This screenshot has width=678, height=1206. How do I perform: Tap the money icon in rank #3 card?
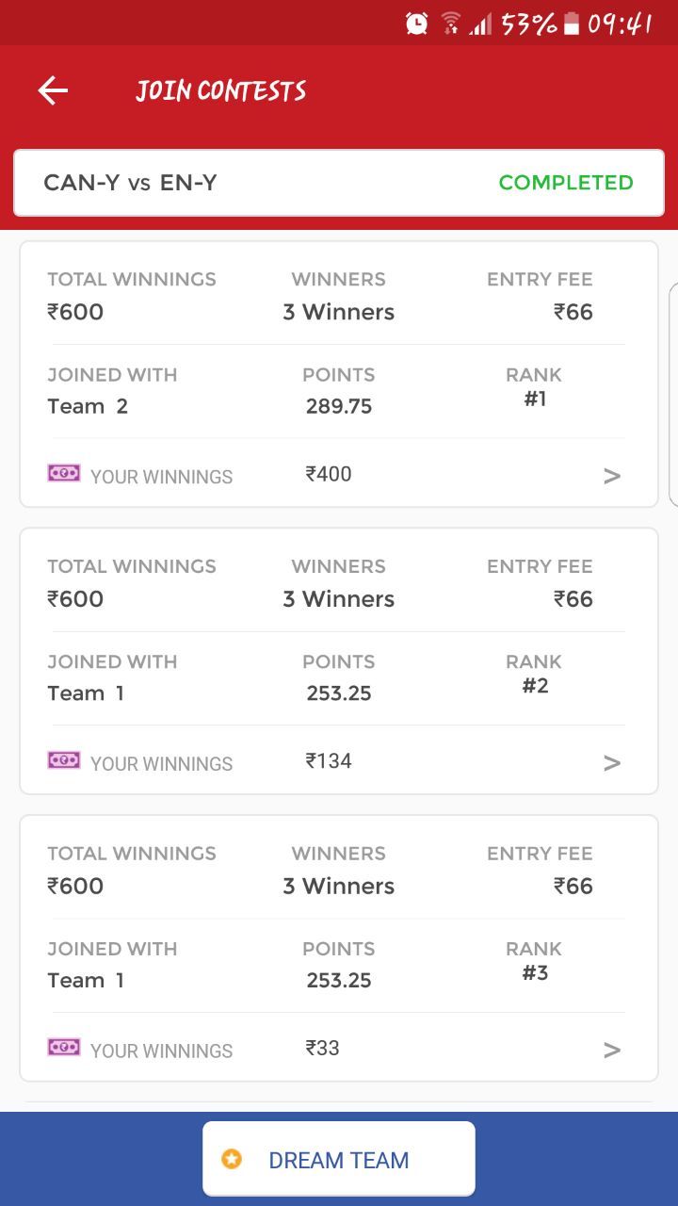click(x=64, y=1048)
